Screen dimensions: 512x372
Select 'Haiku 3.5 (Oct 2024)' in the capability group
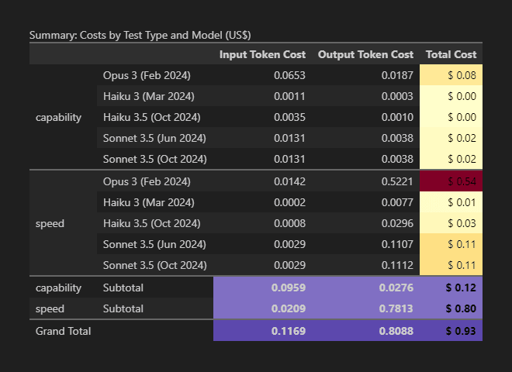152,117
